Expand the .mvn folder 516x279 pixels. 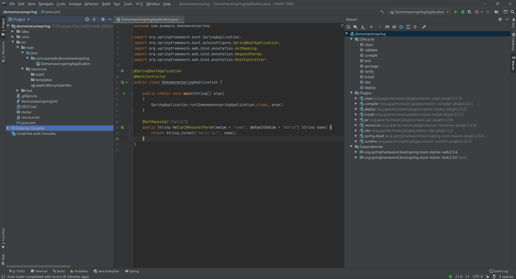coord(13,37)
